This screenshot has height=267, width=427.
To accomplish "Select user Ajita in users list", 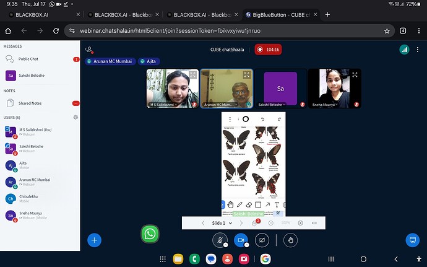I will click(40, 165).
